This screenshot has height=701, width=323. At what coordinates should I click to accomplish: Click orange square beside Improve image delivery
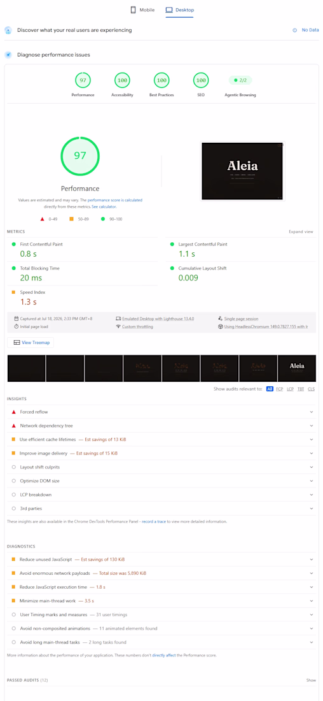14,453
